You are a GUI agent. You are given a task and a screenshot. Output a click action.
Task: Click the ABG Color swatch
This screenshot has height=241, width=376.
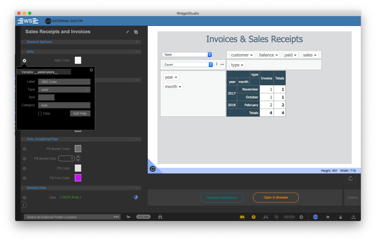coord(78,60)
